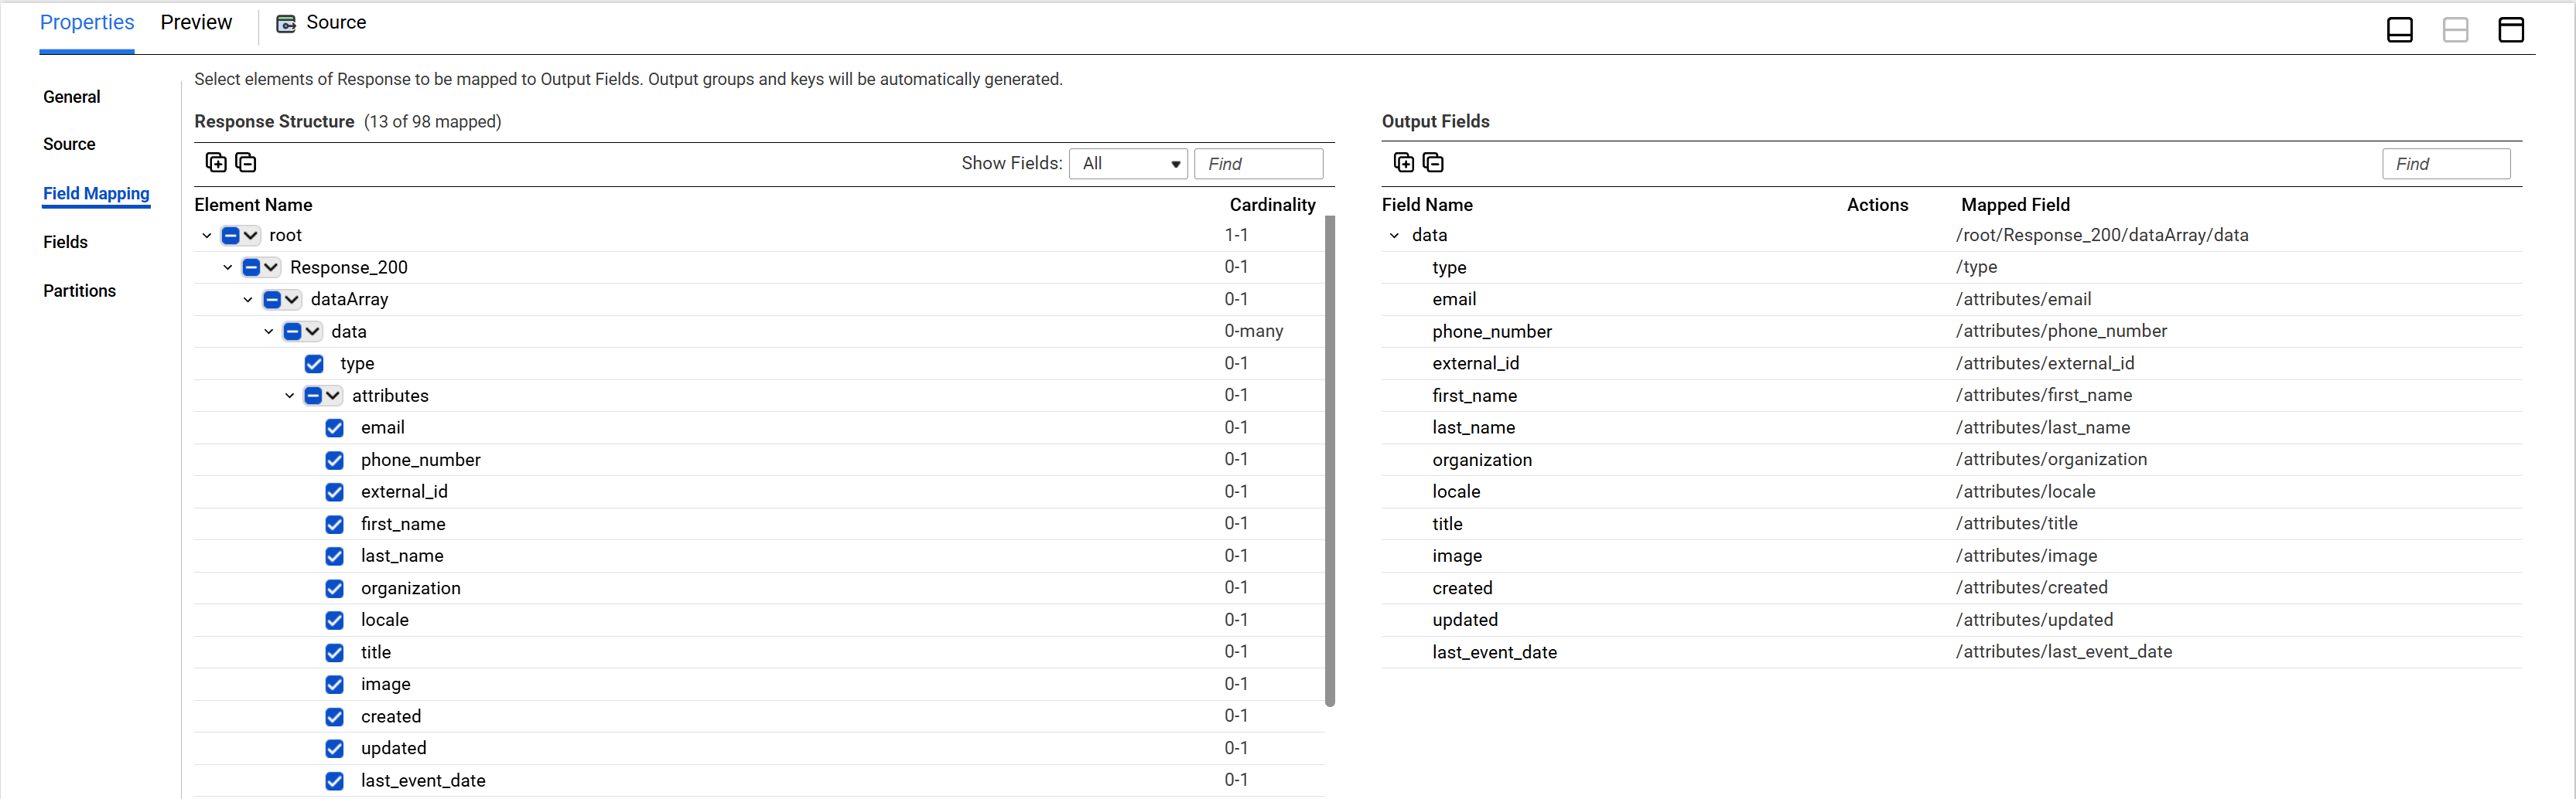
Task: Uncheck the last_event_date checkbox
Action: pos(335,781)
